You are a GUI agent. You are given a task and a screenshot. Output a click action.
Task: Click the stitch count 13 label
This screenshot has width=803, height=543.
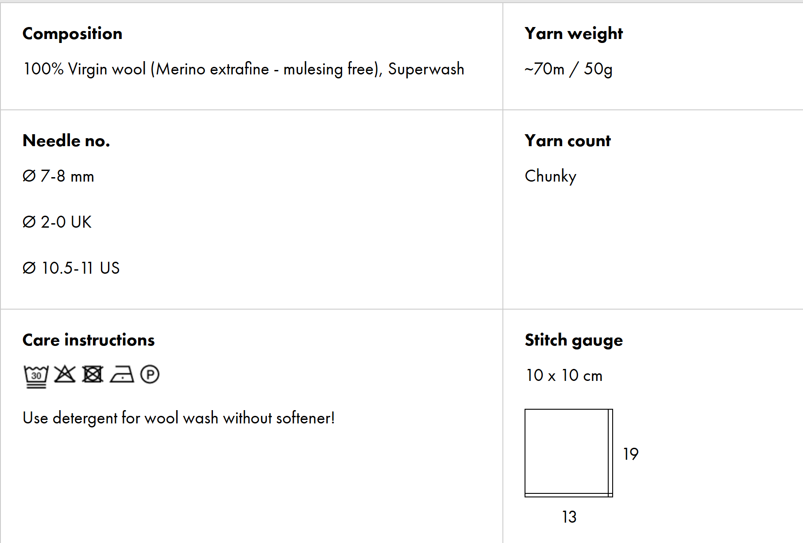point(569,517)
